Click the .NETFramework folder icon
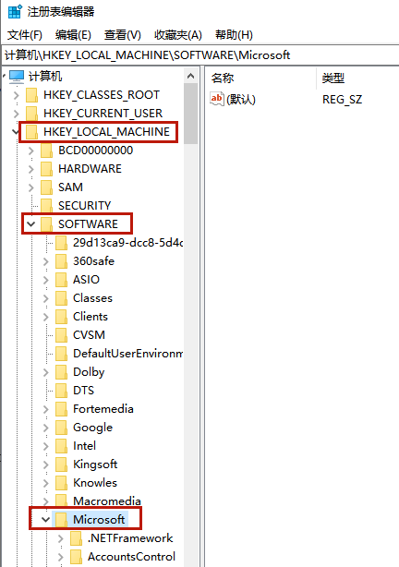 click(76, 538)
